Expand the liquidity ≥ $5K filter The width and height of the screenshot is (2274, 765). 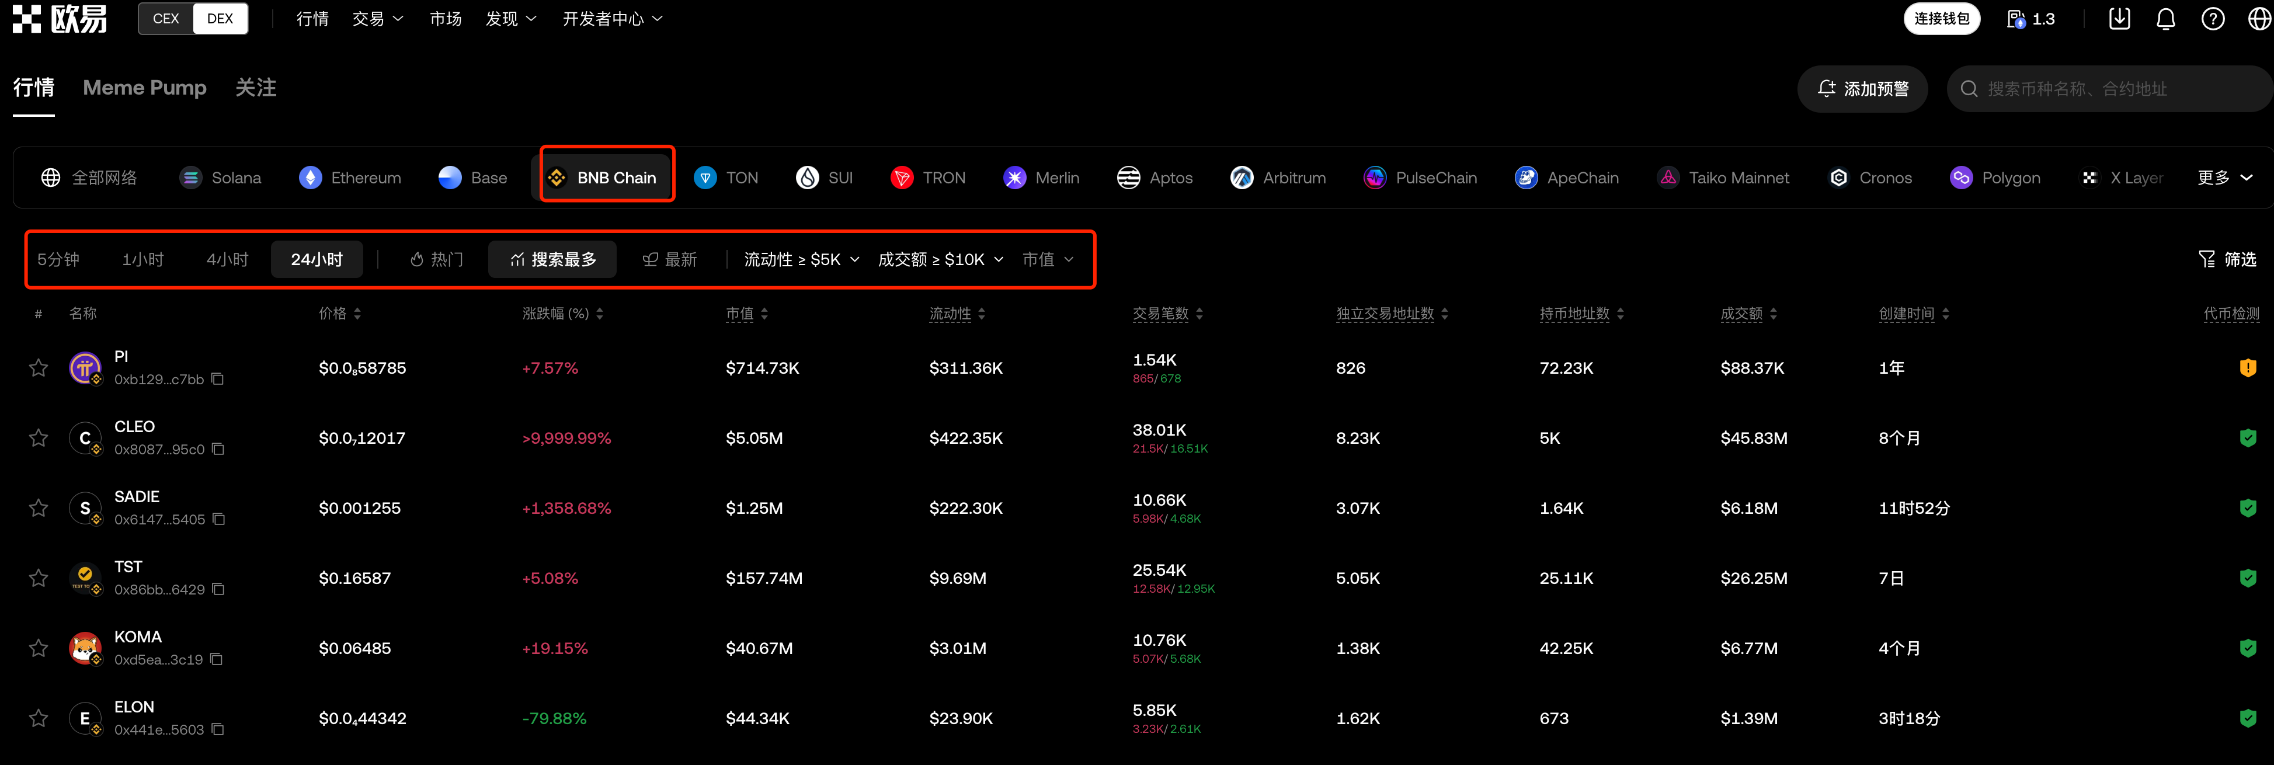[801, 259]
